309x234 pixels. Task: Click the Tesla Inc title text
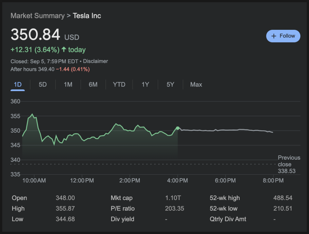tap(87, 16)
